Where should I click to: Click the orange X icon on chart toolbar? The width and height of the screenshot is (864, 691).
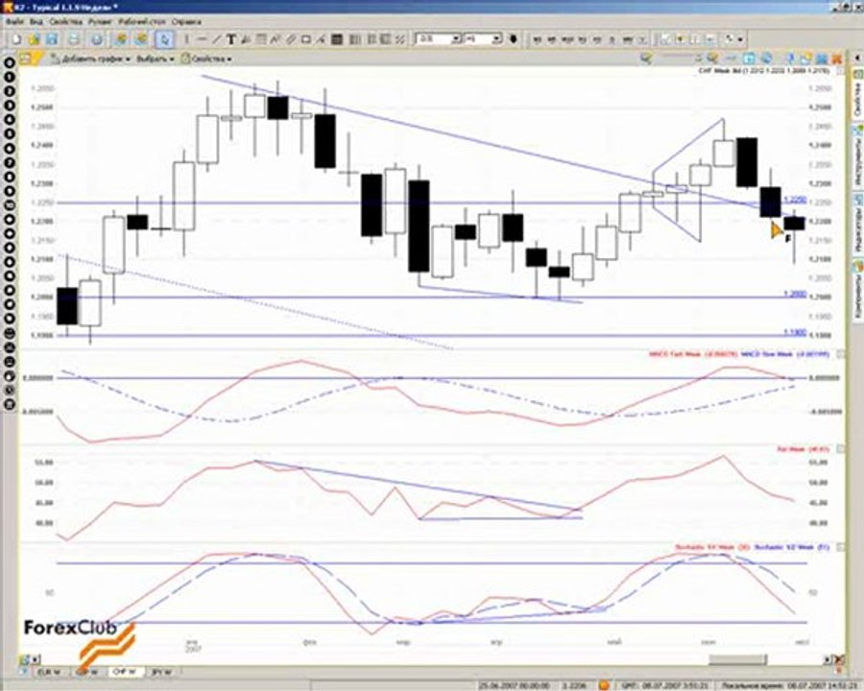click(836, 59)
